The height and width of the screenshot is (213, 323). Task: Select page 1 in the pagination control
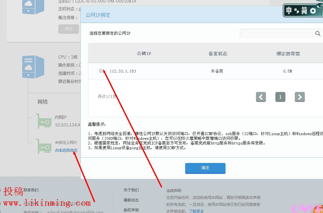coord(280,97)
